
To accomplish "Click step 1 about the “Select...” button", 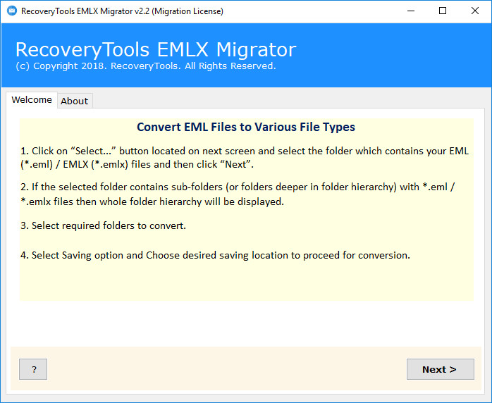I will 245,157.
